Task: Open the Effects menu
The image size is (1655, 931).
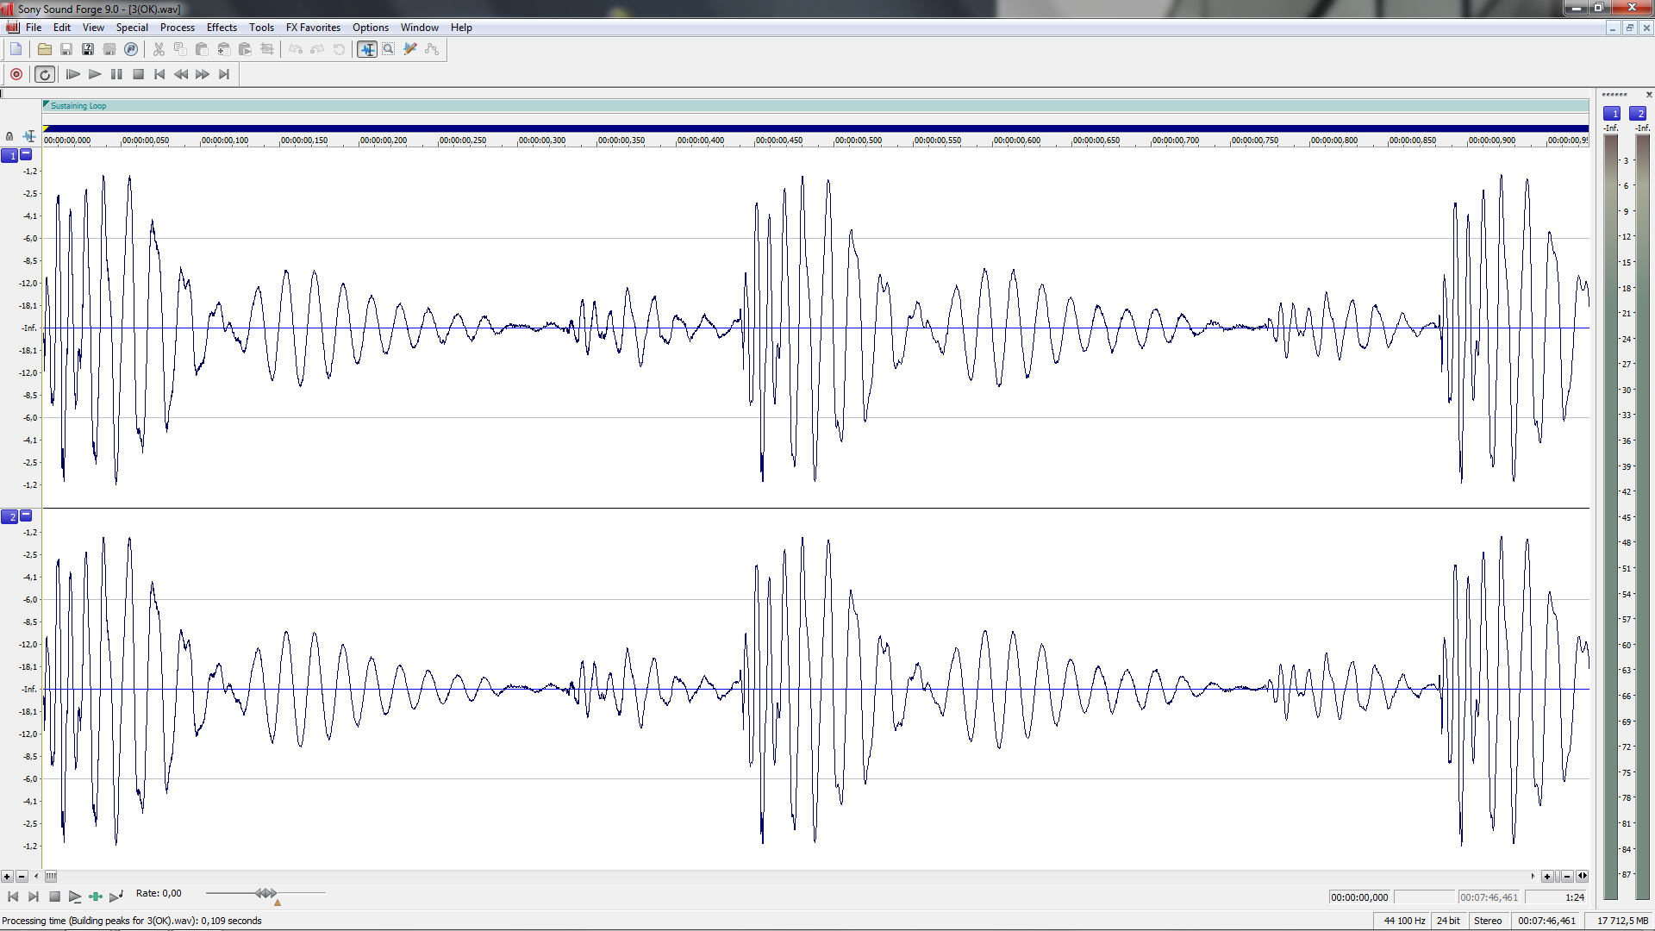Action: (222, 28)
